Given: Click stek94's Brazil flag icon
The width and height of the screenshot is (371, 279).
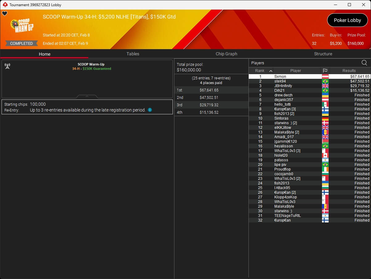Looking at the screenshot, I should click(325, 81).
